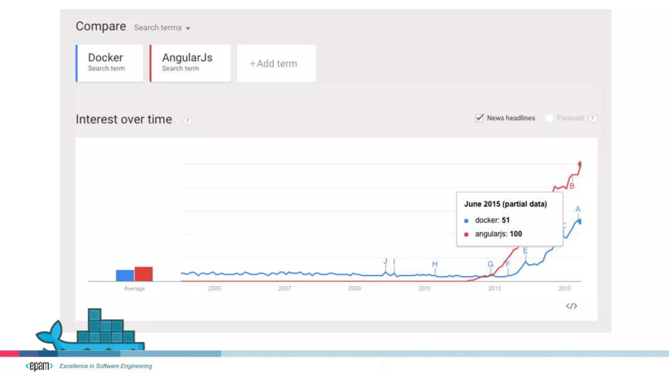Click the Add term button

pyautogui.click(x=276, y=63)
